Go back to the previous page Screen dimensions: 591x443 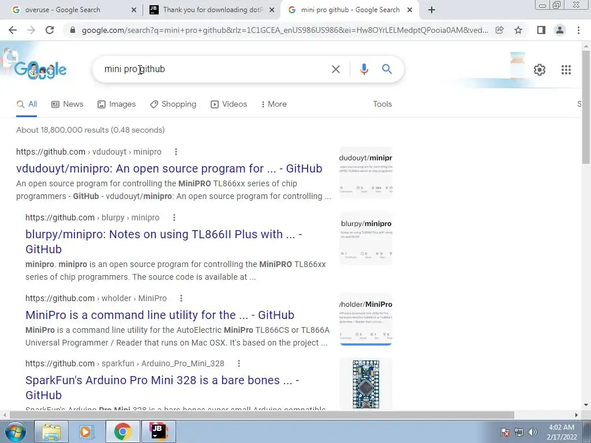click(13, 30)
